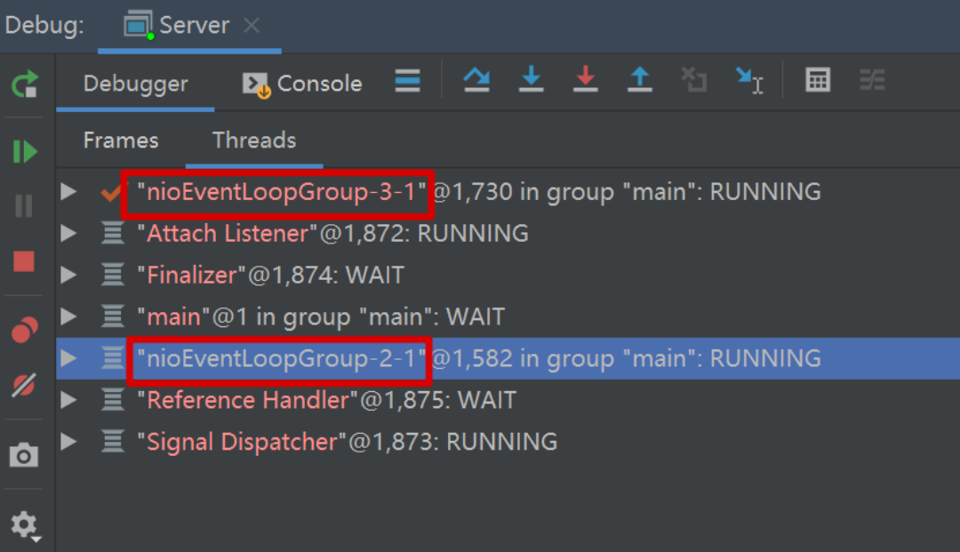This screenshot has width=960, height=552.
Task: Expand nioEventLoopGroup-3-1 thread
Action: [x=68, y=191]
